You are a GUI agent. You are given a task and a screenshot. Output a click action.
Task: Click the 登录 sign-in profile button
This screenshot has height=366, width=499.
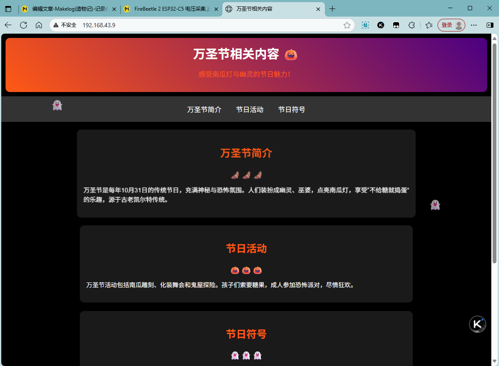[x=451, y=25]
